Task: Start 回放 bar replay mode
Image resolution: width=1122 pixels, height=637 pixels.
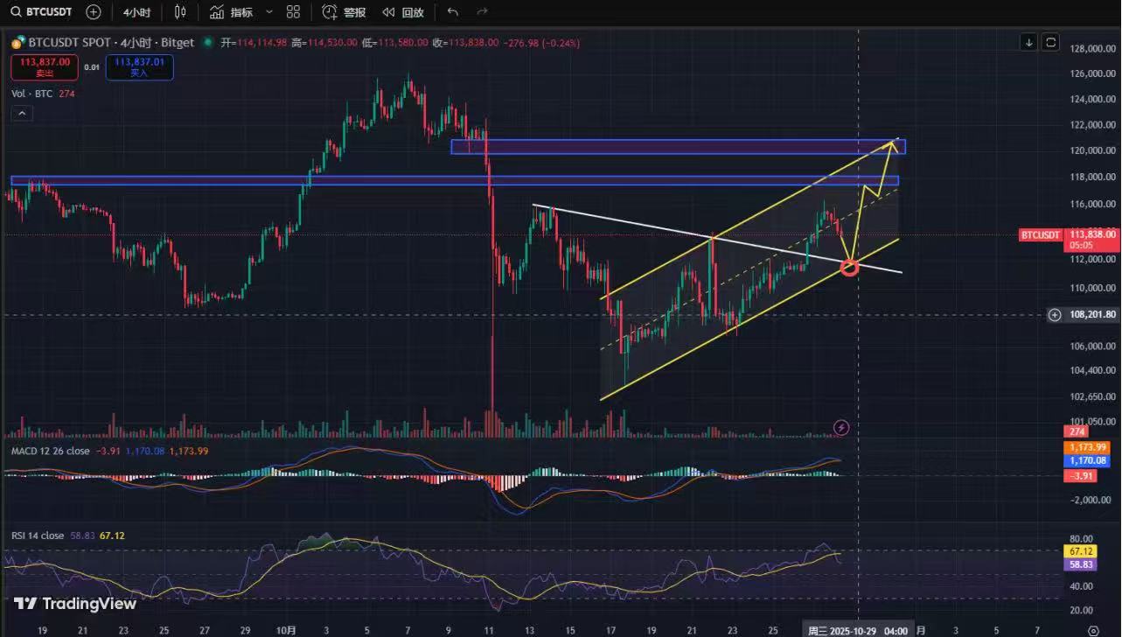Action: [x=403, y=12]
